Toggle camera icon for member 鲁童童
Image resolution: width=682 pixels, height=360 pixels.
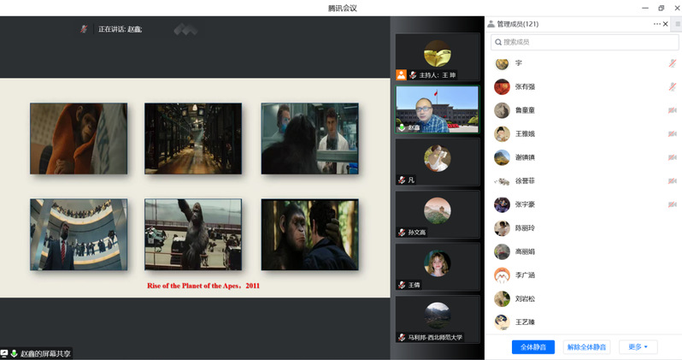pos(672,110)
